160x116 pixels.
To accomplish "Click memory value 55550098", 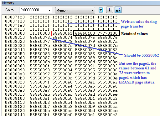I will (x=62, y=74).
